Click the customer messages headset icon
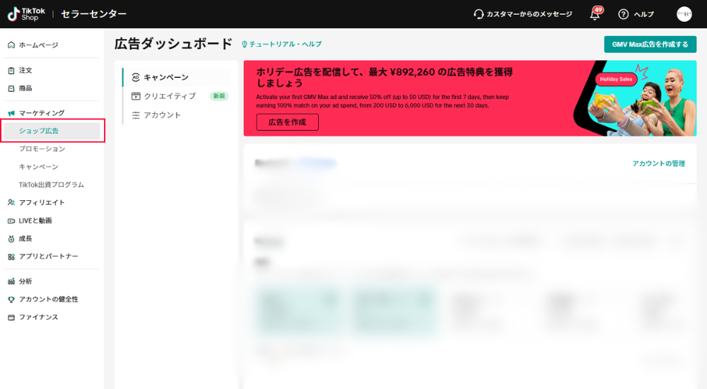Image resolution: width=707 pixels, height=389 pixels. tap(479, 14)
